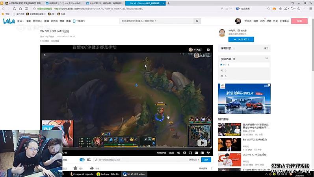Open the OB2 bookmark in bookmarks bar
Screen dimensions: 314x177
point(61,14)
